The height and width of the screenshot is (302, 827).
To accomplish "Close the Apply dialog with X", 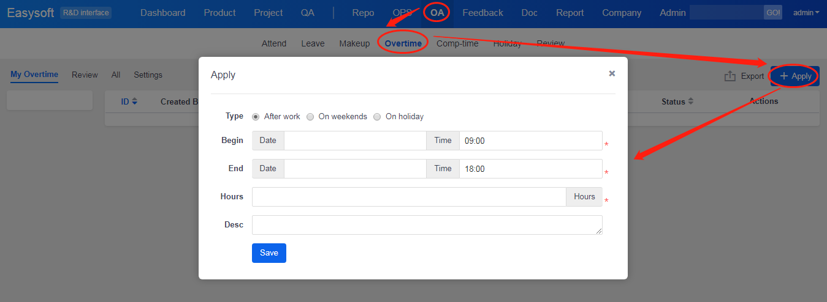I will click(612, 73).
